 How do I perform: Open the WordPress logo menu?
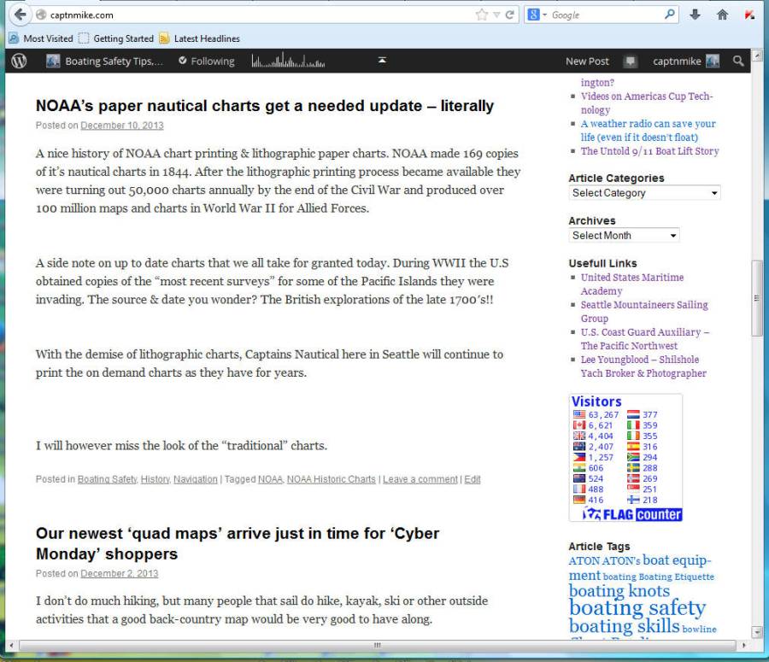pyautogui.click(x=20, y=61)
